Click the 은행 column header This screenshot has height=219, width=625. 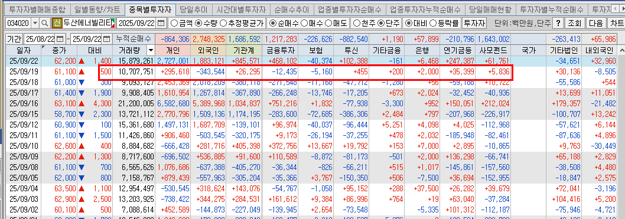[422, 50]
